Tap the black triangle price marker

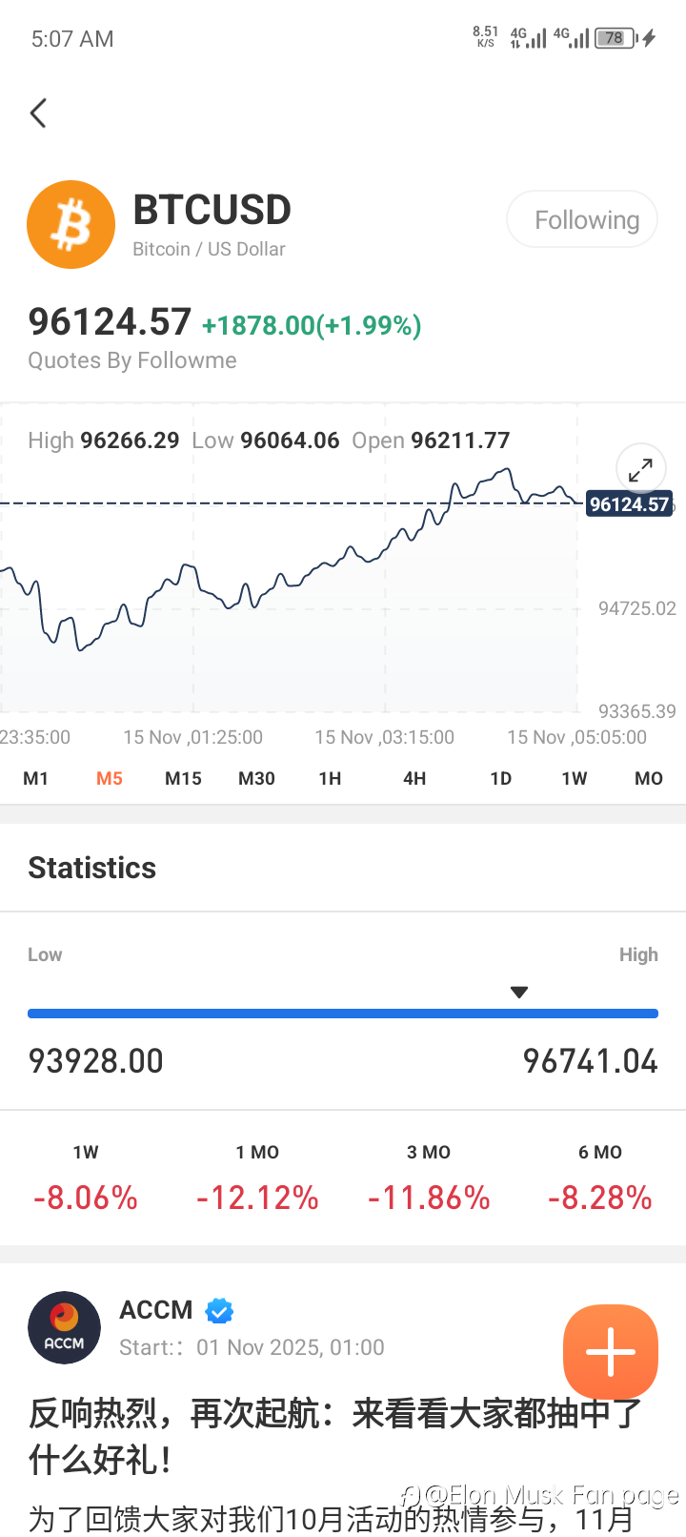click(519, 993)
